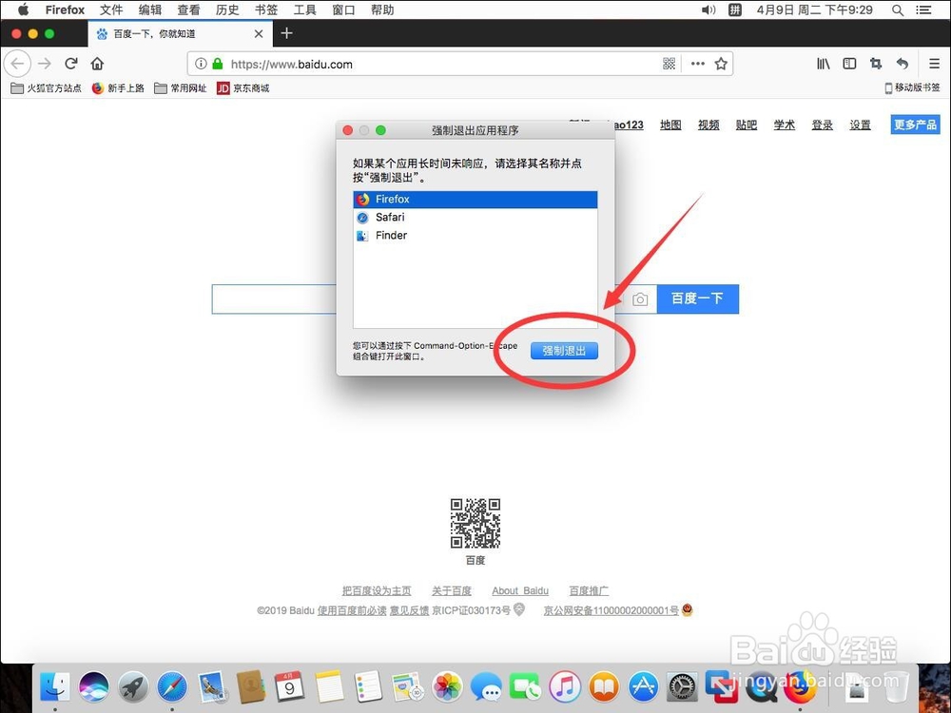Open App Store from the Dock
The image size is (951, 713).
click(644, 687)
